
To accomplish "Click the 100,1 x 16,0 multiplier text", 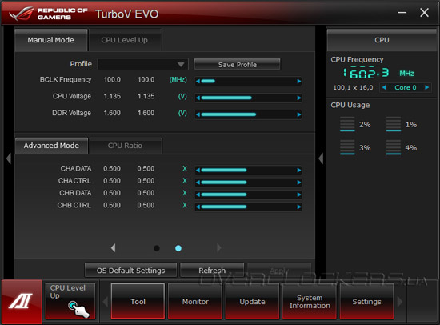I will 353,87.
